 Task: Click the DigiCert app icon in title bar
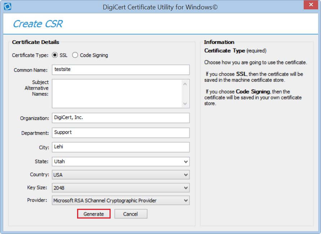pyautogui.click(x=7, y=6)
